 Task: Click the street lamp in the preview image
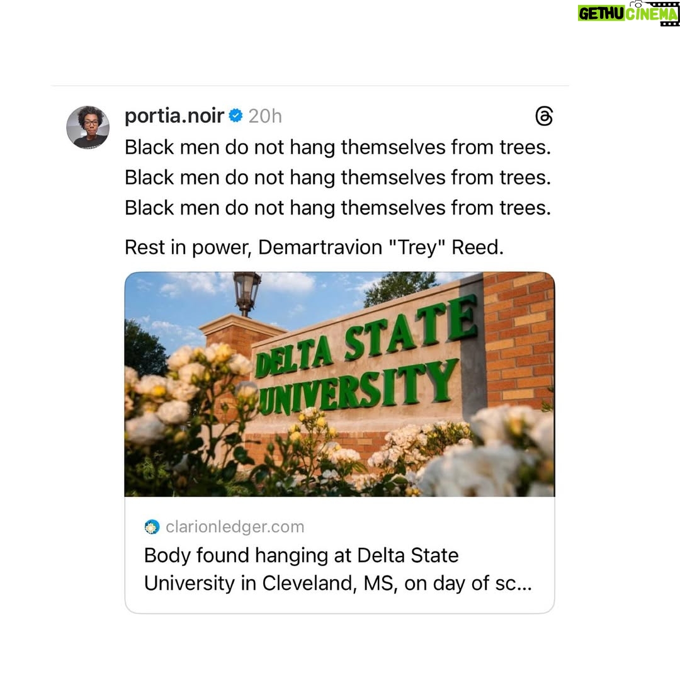click(247, 293)
